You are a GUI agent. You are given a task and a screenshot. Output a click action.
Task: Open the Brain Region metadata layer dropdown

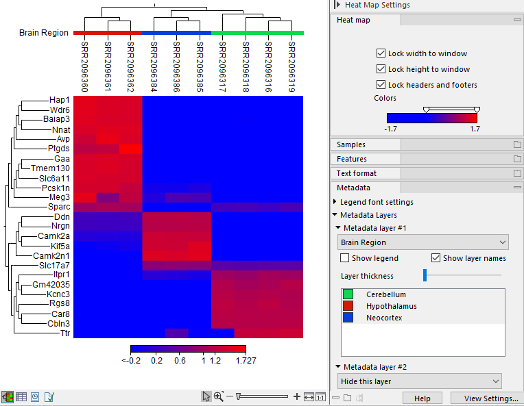[x=423, y=242]
